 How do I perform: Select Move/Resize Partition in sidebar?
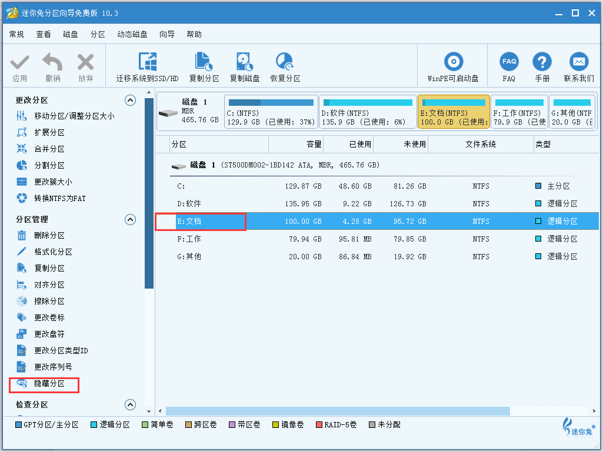click(x=65, y=116)
